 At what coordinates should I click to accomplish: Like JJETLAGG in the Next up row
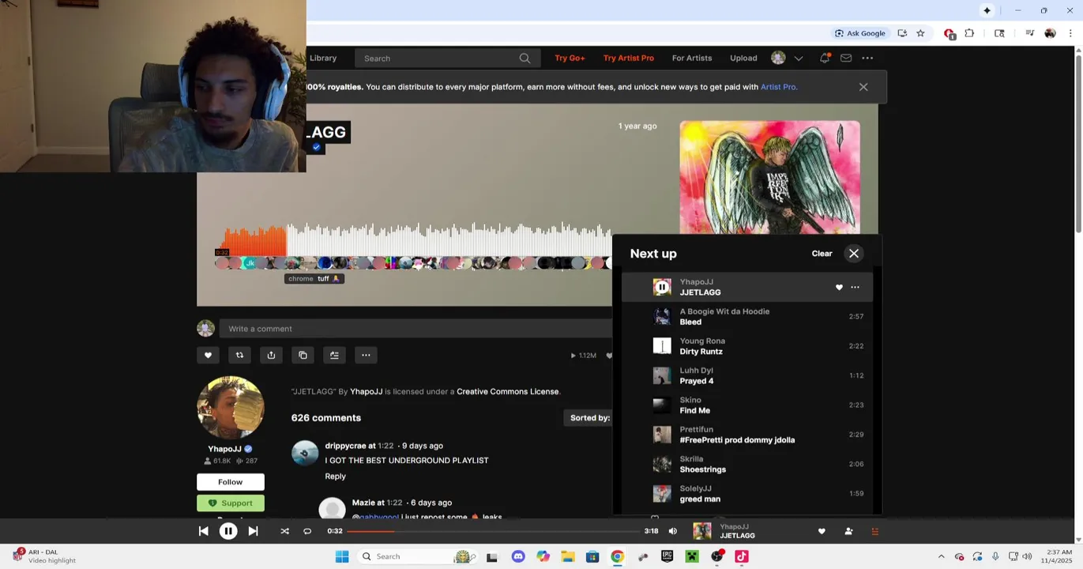click(839, 288)
